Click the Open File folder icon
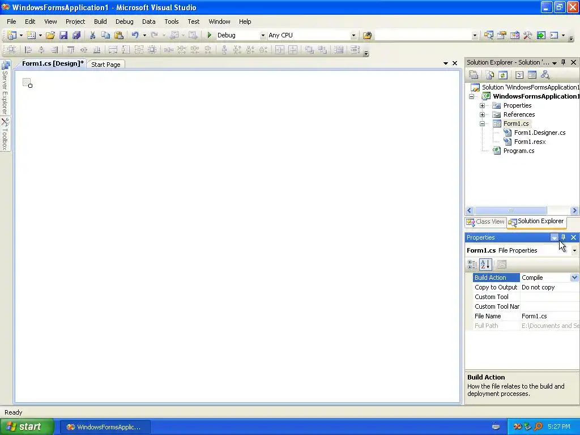580x435 pixels. coord(50,35)
